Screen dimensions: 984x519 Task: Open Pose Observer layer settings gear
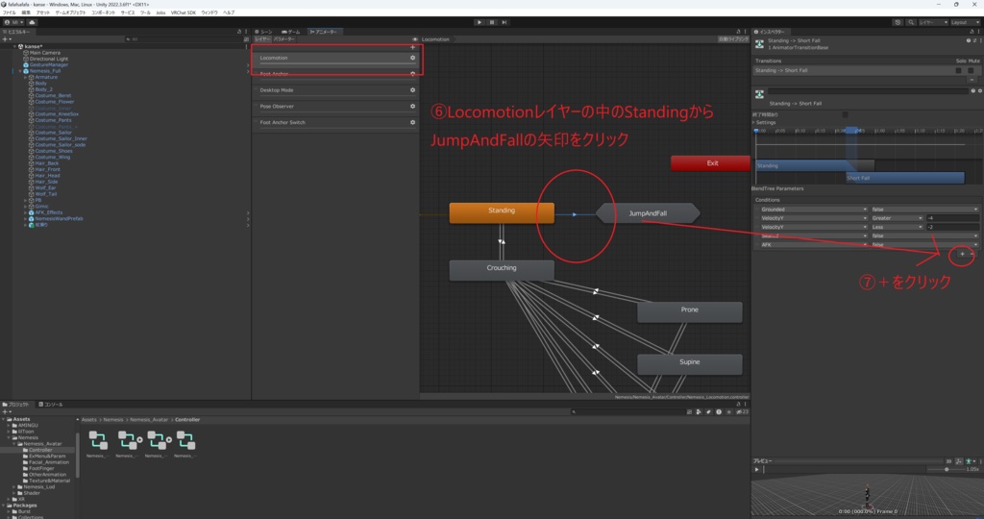point(412,106)
